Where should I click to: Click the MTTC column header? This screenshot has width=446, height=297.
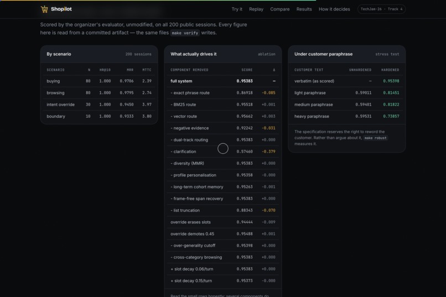[147, 70]
